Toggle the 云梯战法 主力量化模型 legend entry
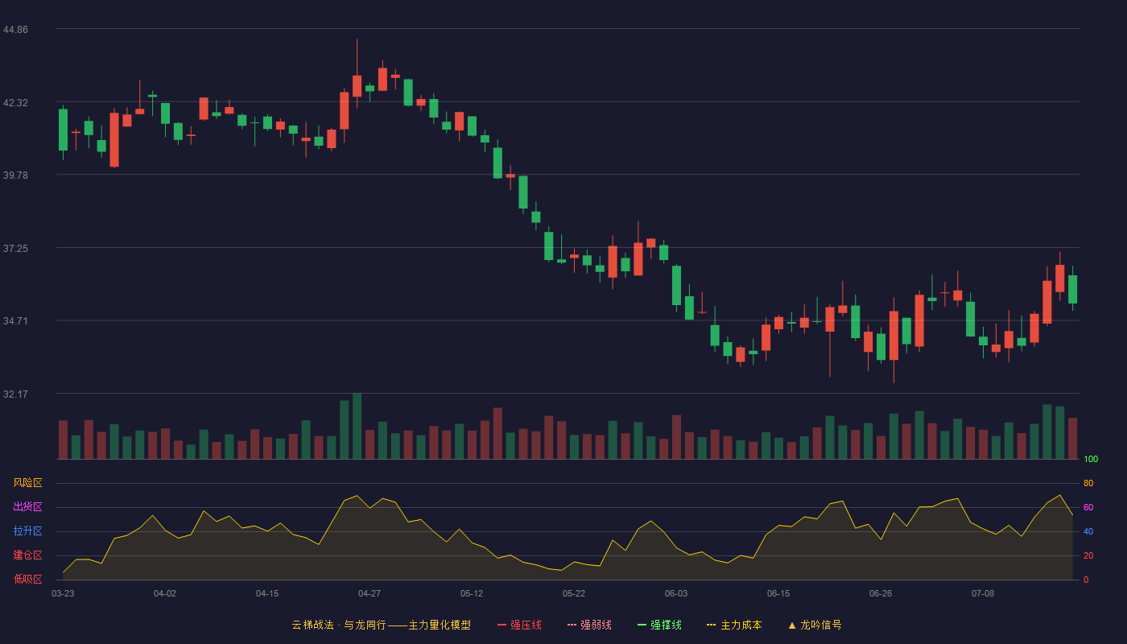This screenshot has width=1127, height=644. [x=381, y=625]
